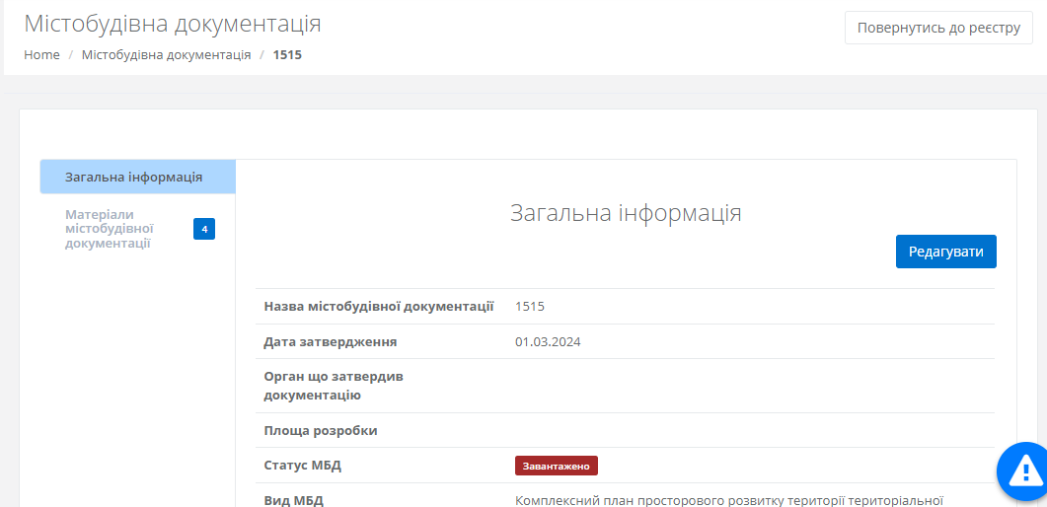Click the Загальна інформація section heading
Viewport: 1047px width, 507px height.
pos(626,213)
